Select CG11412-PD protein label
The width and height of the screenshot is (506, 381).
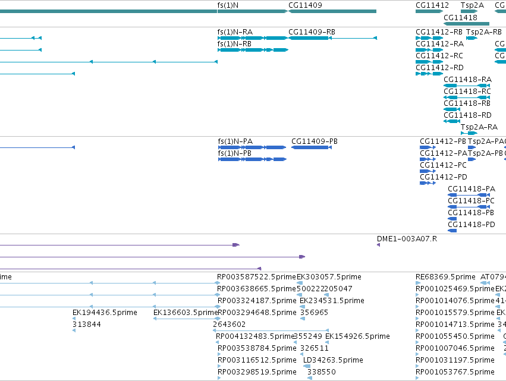coord(444,177)
